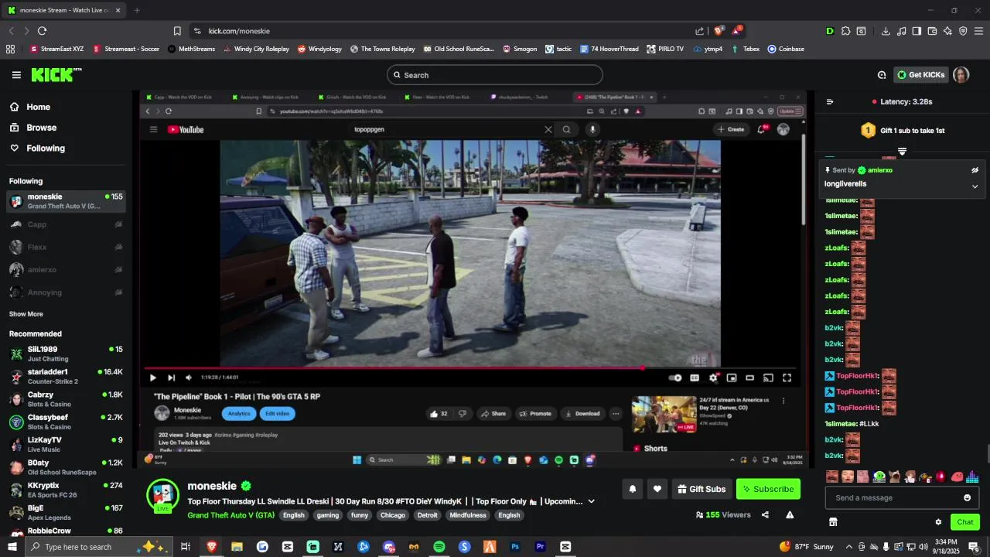Screen dimensions: 990x557
Task: Hide the pinned message from amierxo
Action: pyautogui.click(x=975, y=170)
